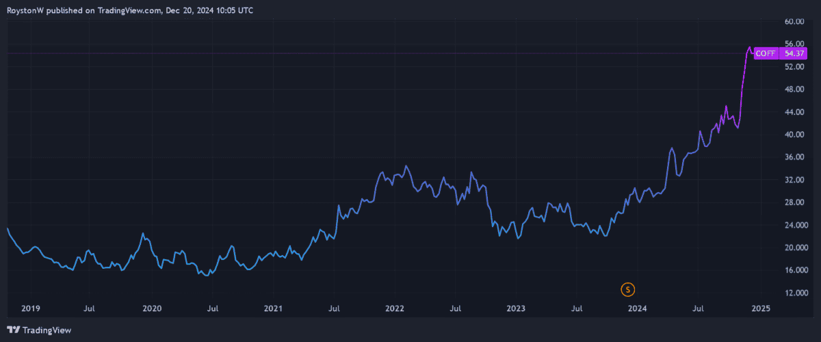821x342 pixels.
Task: Click the orange S event marker
Action: coord(627,289)
